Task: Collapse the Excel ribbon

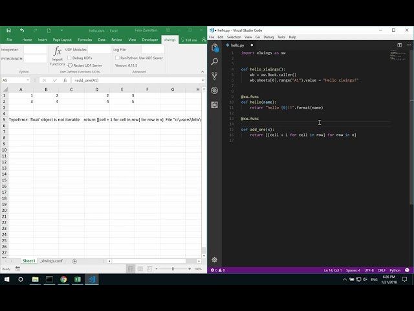Action: [x=202, y=72]
